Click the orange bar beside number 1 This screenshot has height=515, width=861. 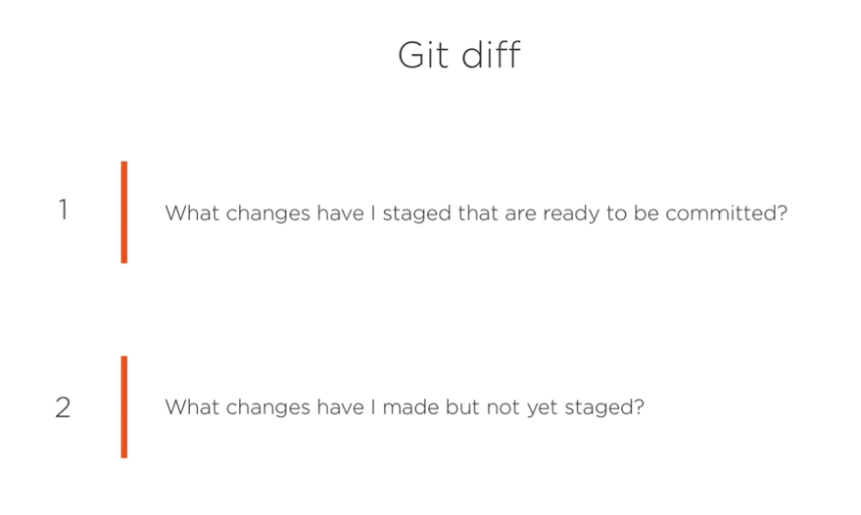(124, 211)
